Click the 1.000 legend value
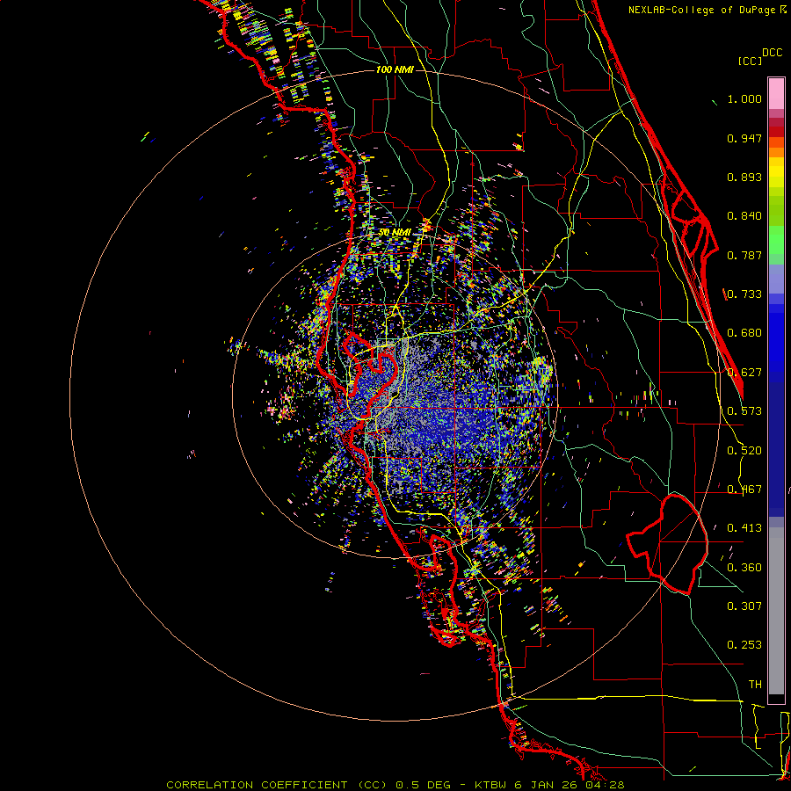 coord(744,98)
